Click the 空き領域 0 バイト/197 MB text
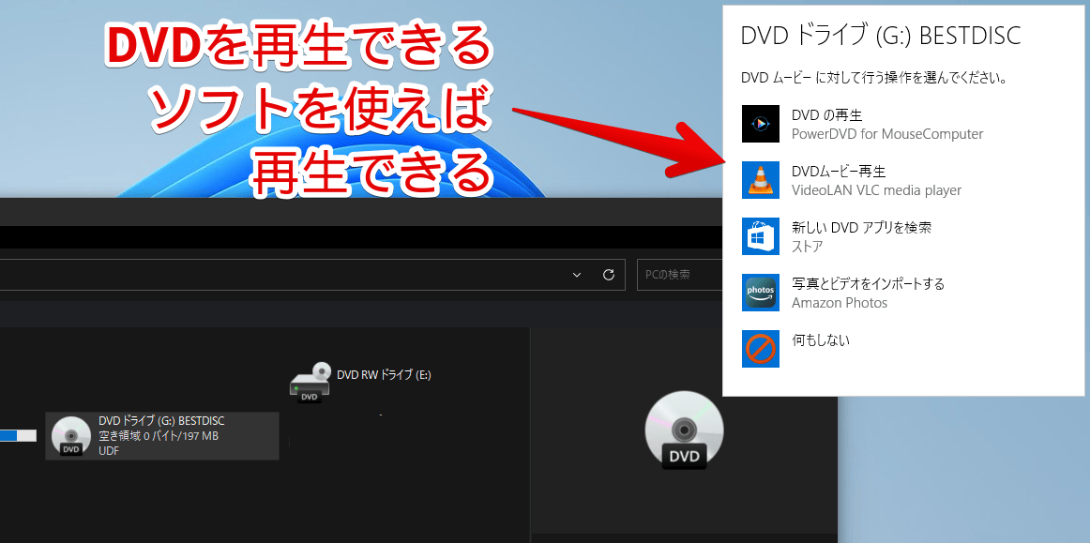This screenshot has width=1090, height=543. (159, 436)
